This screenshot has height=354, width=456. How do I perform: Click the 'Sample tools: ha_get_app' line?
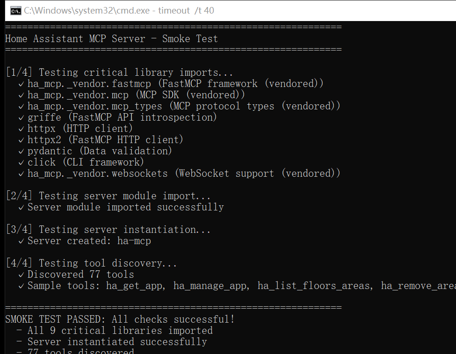tap(237, 286)
